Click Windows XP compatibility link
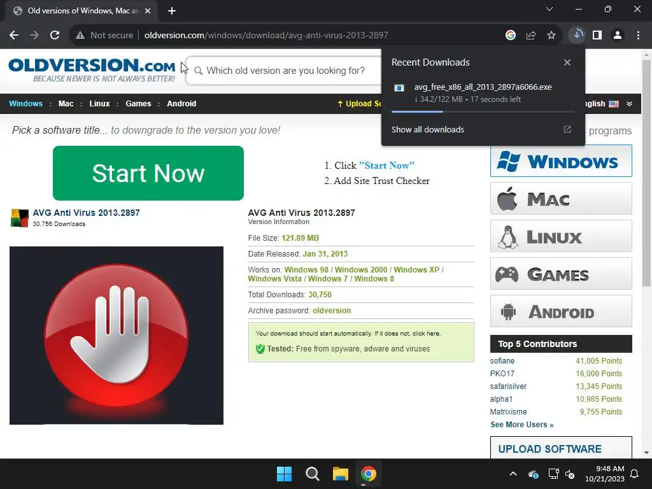 tap(416, 270)
